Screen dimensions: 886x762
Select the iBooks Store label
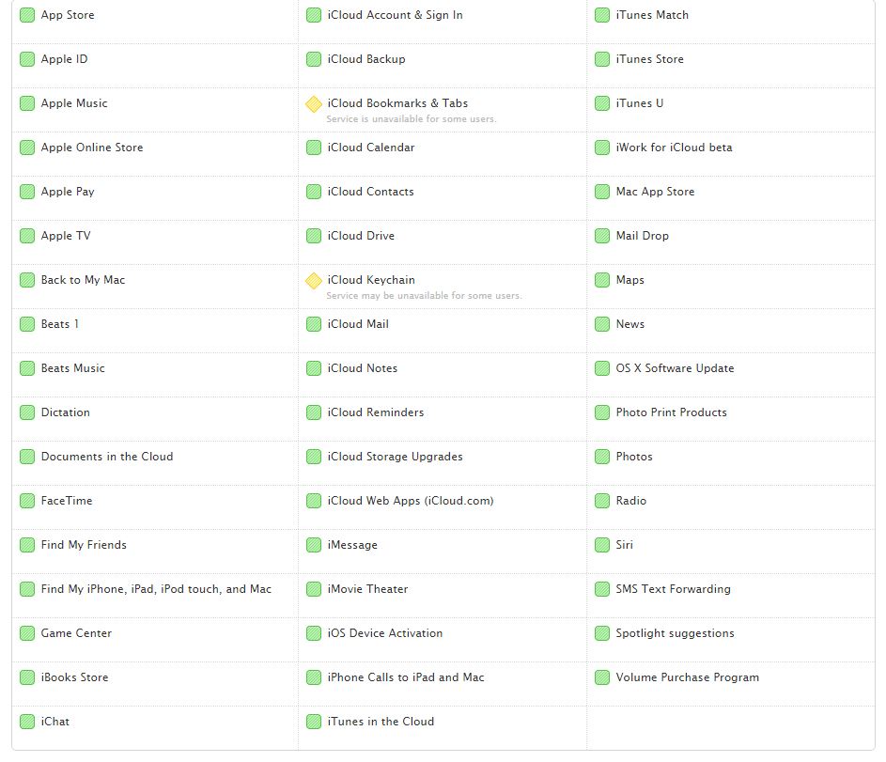click(74, 677)
